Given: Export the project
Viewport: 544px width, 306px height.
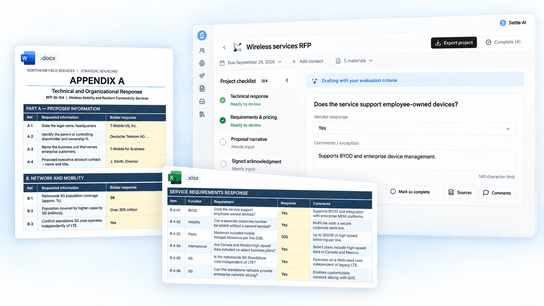Looking at the screenshot, I should (454, 43).
